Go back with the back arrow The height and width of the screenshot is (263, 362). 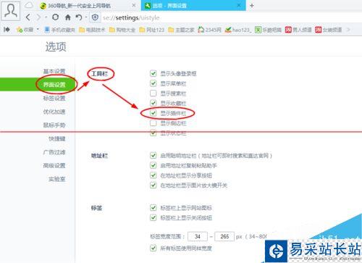coord(28,17)
